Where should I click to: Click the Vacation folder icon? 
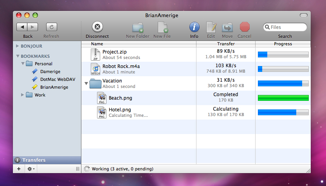[x=95, y=84]
